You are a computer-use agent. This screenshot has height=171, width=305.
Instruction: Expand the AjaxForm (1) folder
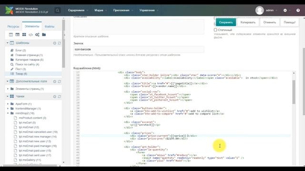(8, 104)
